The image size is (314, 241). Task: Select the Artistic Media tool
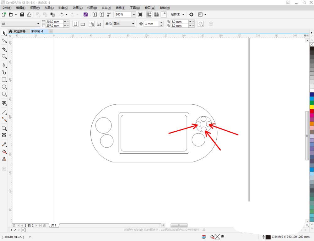point(4,73)
